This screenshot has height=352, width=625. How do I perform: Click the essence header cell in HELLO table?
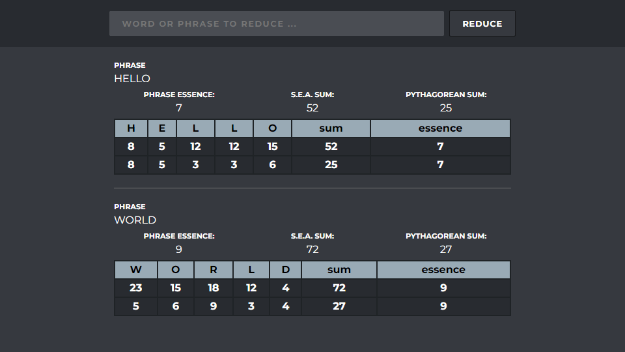point(441,128)
